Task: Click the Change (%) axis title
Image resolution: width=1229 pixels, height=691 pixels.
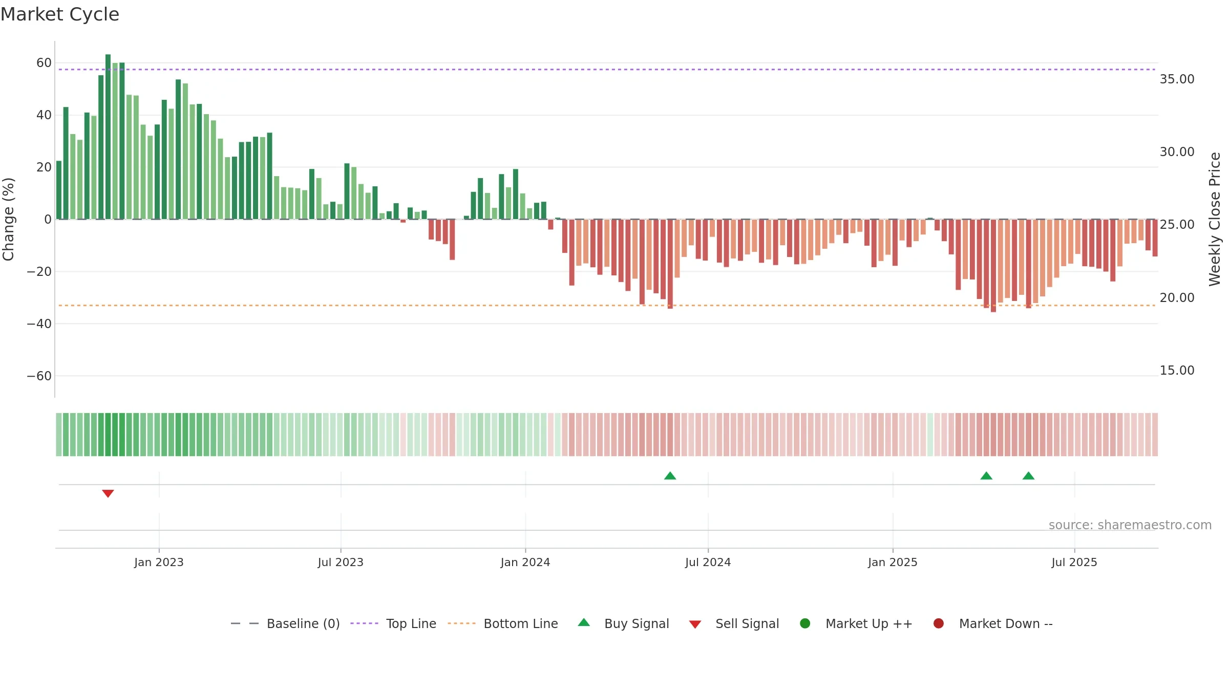Action: [8, 219]
